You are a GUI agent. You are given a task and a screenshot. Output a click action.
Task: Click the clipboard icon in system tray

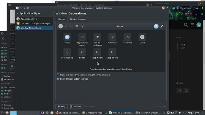pos(176,113)
